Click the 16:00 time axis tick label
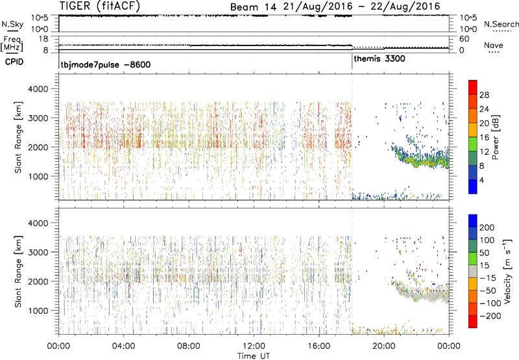This screenshot has width=519, height=360. pos(319,346)
